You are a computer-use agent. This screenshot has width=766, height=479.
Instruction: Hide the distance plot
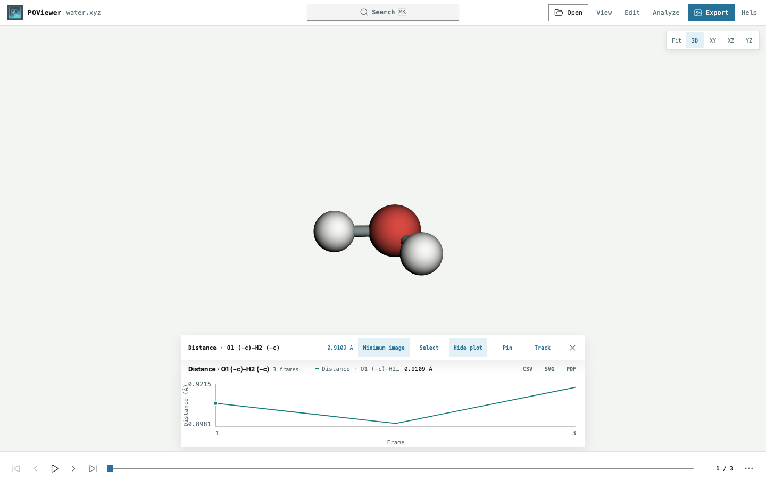468,348
